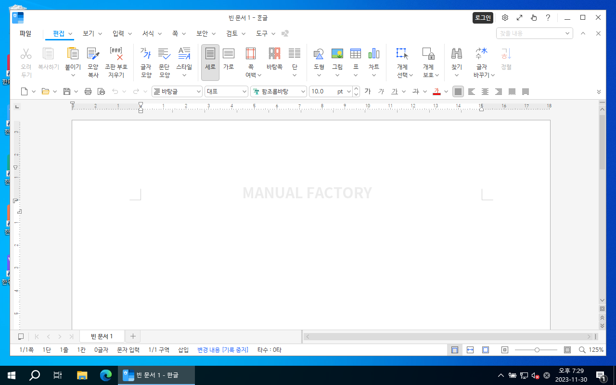Viewport: 616px width, 385px height.
Task: Open the search box dropdown arrow
Action: click(x=567, y=33)
